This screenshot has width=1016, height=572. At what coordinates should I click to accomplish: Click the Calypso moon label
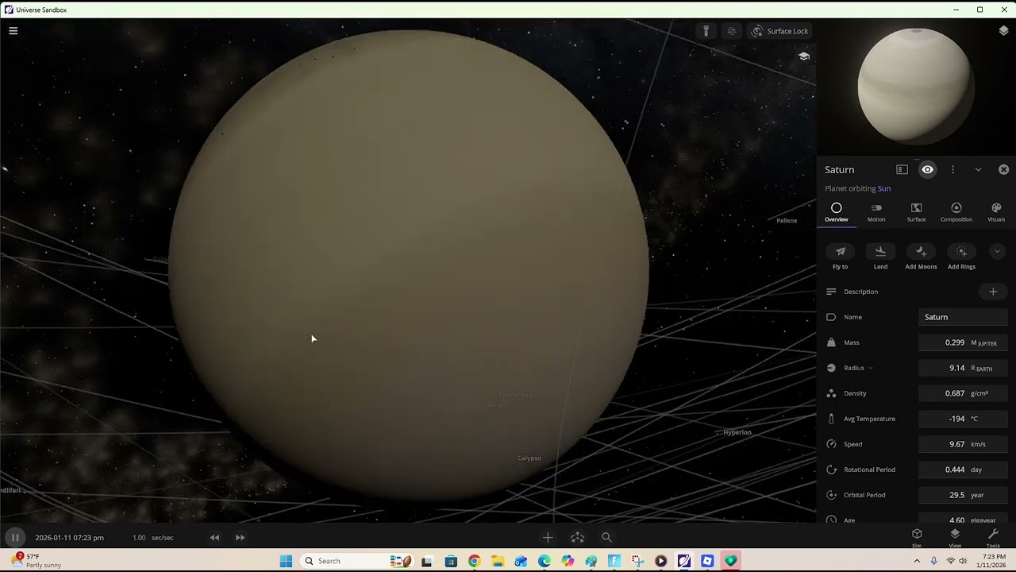pyautogui.click(x=529, y=458)
